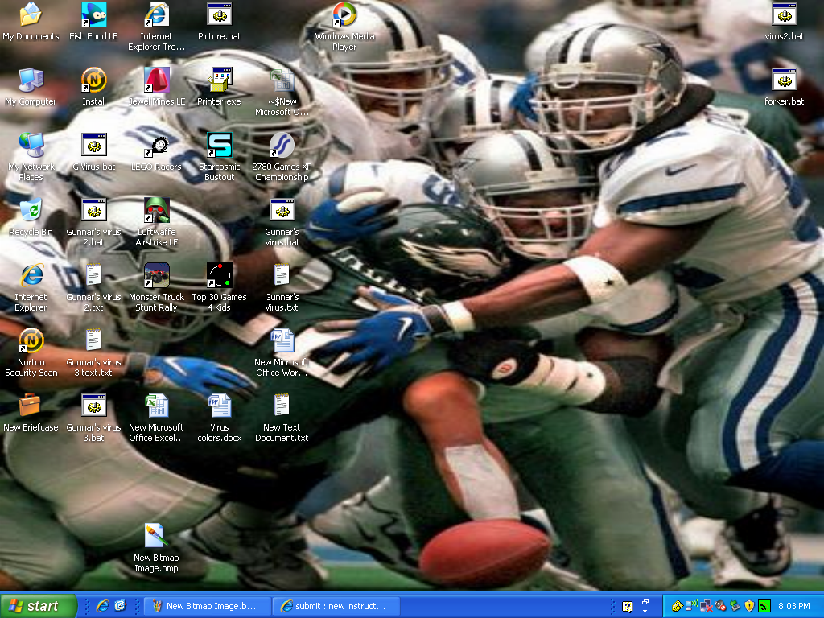Select the Monster Truck Stunt Rally icon
824x618 pixels.
157,287
